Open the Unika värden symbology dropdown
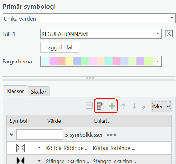This screenshot has width=176, height=164. point(89,18)
